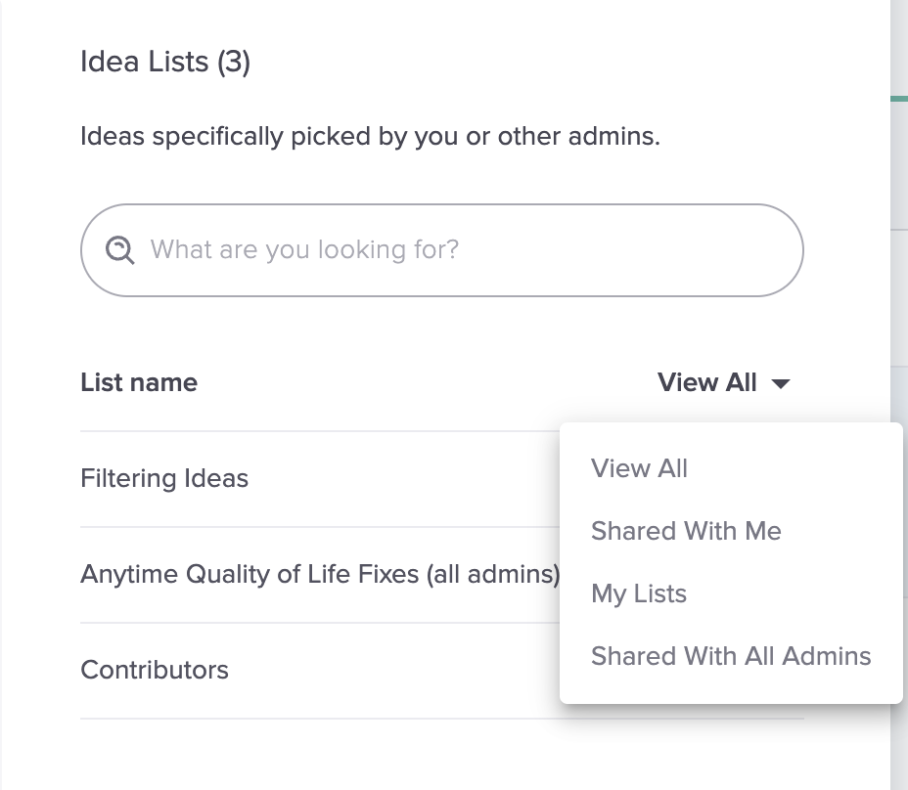Focus the 'What are you looking for?' search field
Viewport: 908px width, 790px height.
(442, 250)
